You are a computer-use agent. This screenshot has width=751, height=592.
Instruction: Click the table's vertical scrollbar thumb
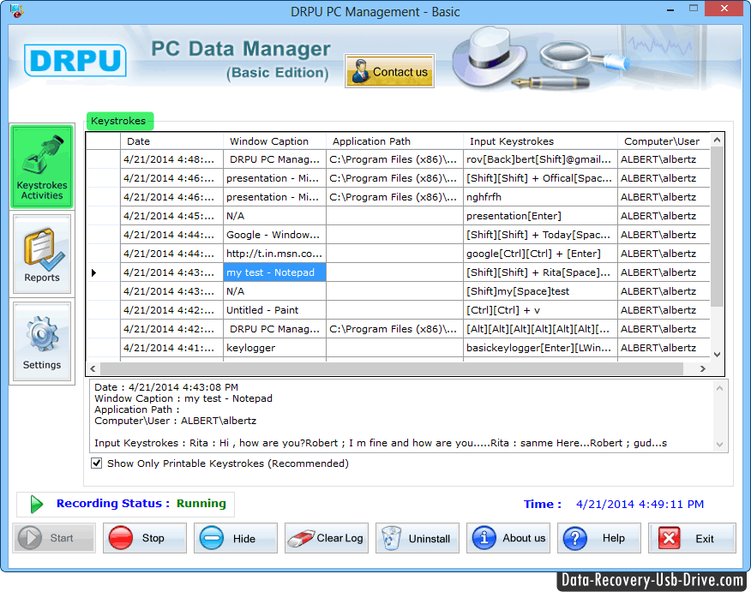[717, 226]
